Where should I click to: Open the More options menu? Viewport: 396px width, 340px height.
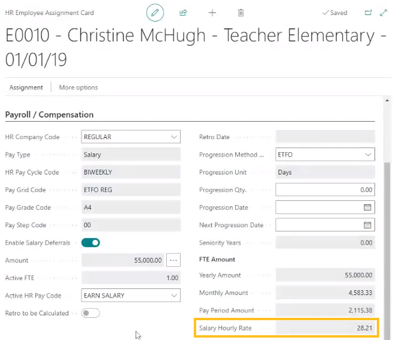pyautogui.click(x=78, y=88)
